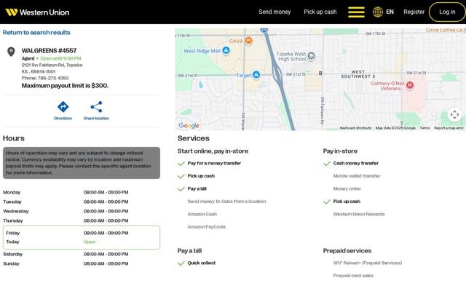Open the yellow hamburger menu
Image resolution: width=466 pixels, height=291 pixels.
[x=356, y=12]
